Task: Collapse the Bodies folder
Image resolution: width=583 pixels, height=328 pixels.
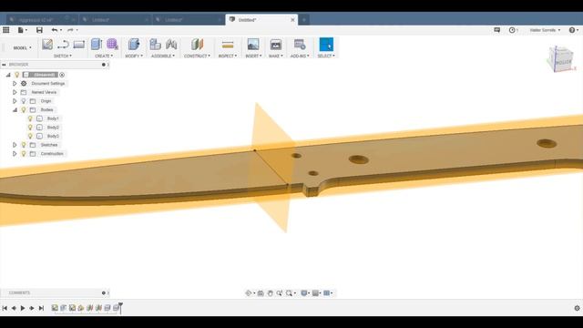Action: click(x=15, y=109)
